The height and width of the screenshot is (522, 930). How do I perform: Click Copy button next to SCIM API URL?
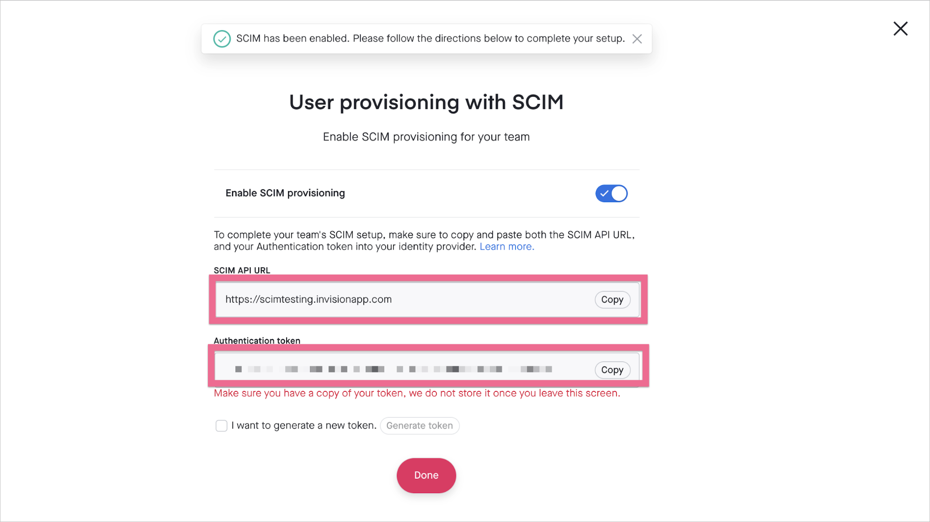[x=612, y=299]
